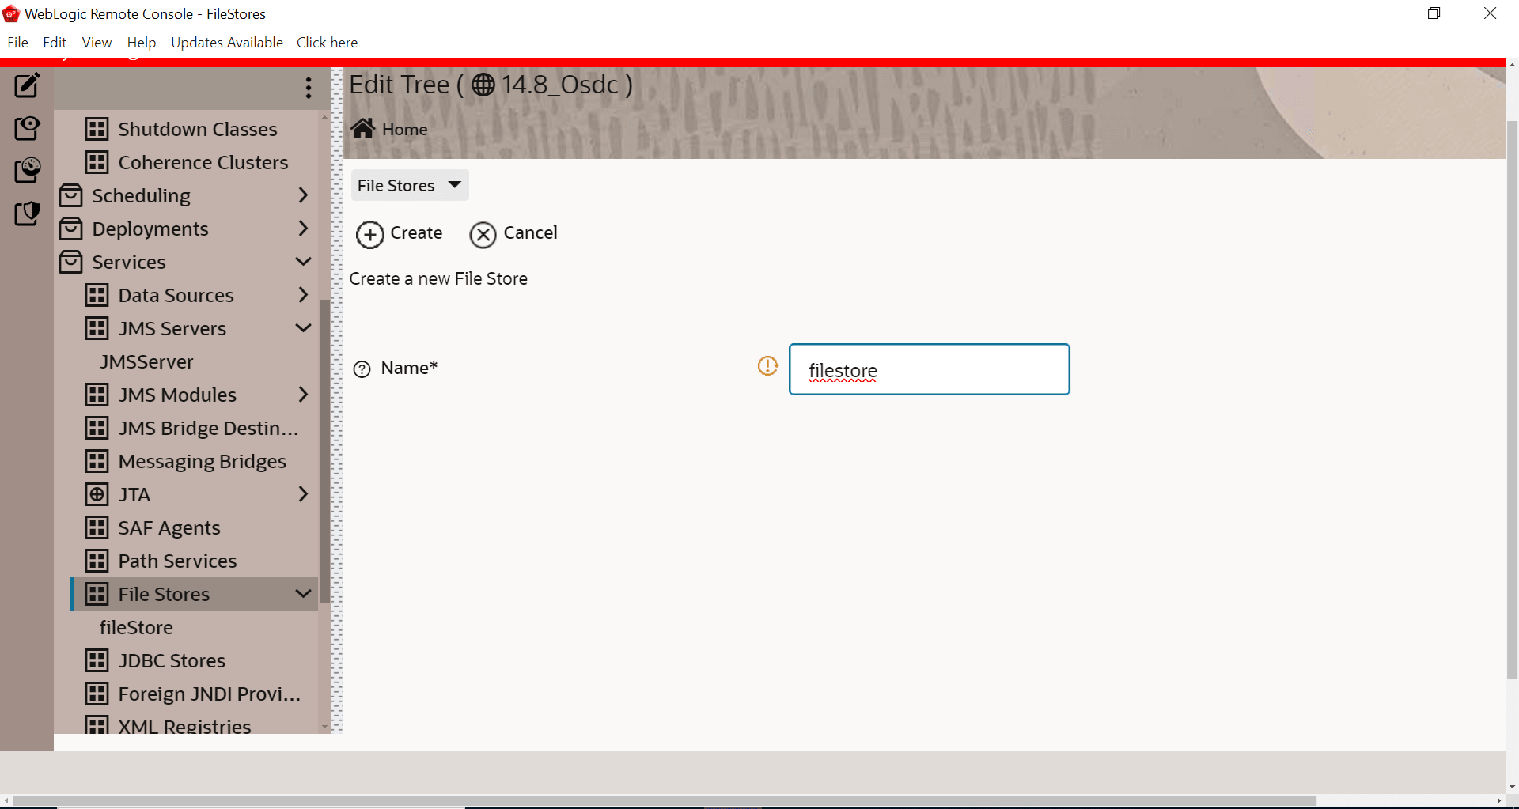Collapse the File Stores tree chevron
The image size is (1519, 809).
[x=303, y=593]
